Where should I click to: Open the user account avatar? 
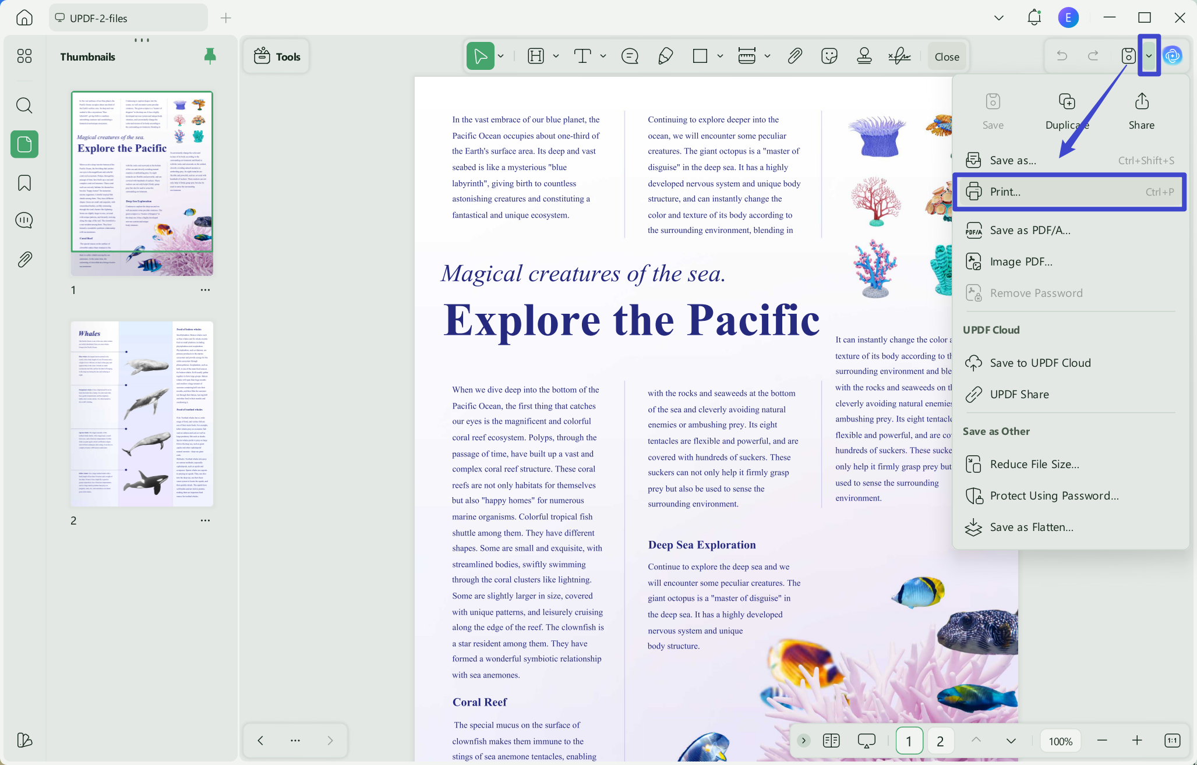pyautogui.click(x=1068, y=17)
